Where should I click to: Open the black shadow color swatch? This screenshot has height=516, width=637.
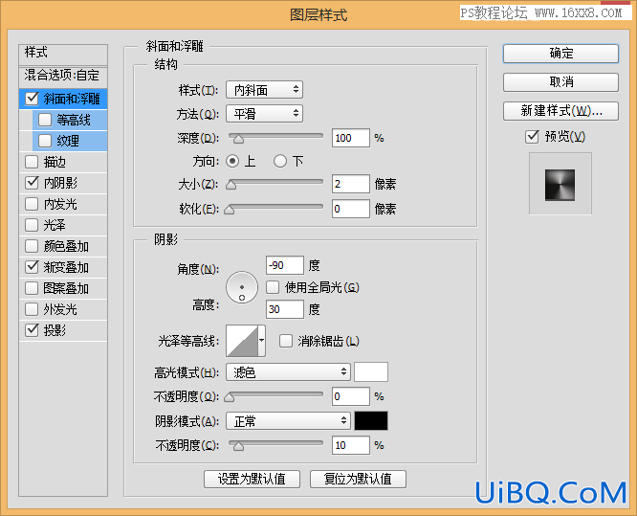(x=371, y=421)
